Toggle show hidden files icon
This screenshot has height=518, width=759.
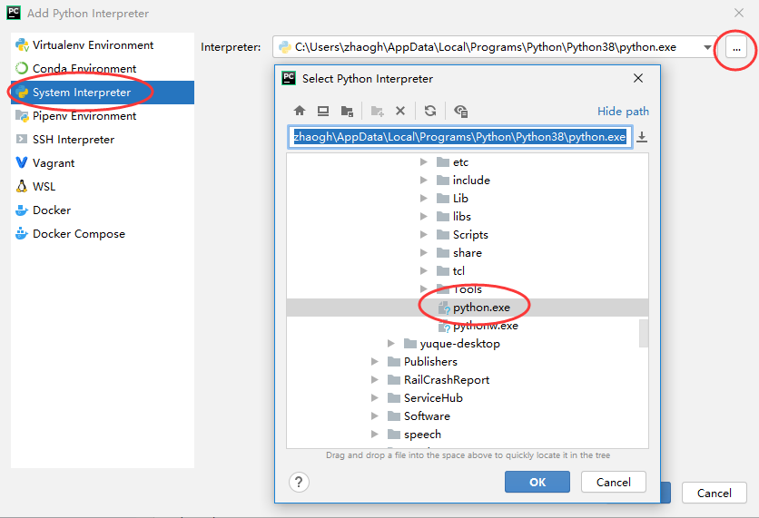(460, 111)
